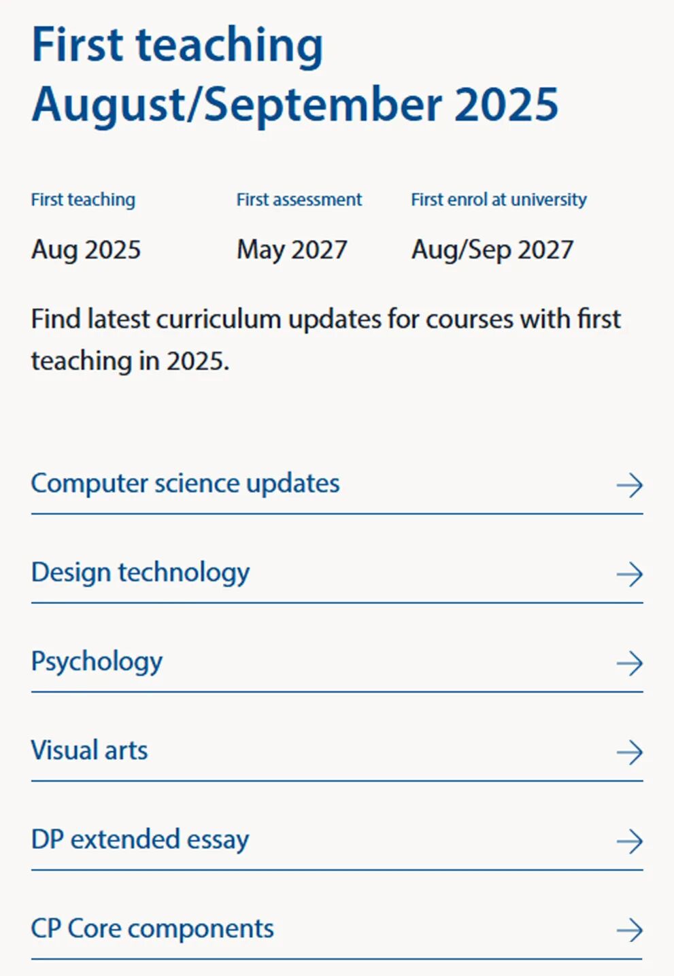Visit the CP Core components link
Screen dimensions: 674x976
point(152,929)
